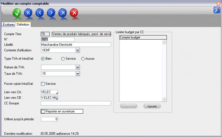Open the blue pencil customize icon
222x137 pixels.
point(217,10)
